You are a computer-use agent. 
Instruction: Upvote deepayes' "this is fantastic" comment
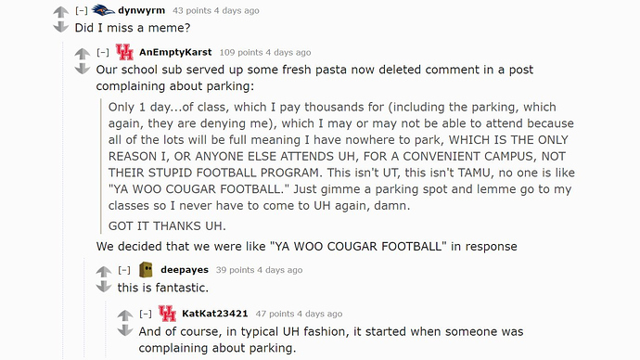[104, 271]
